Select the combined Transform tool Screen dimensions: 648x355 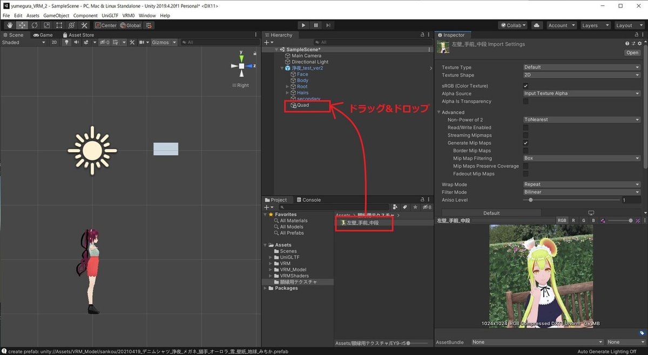click(x=72, y=25)
